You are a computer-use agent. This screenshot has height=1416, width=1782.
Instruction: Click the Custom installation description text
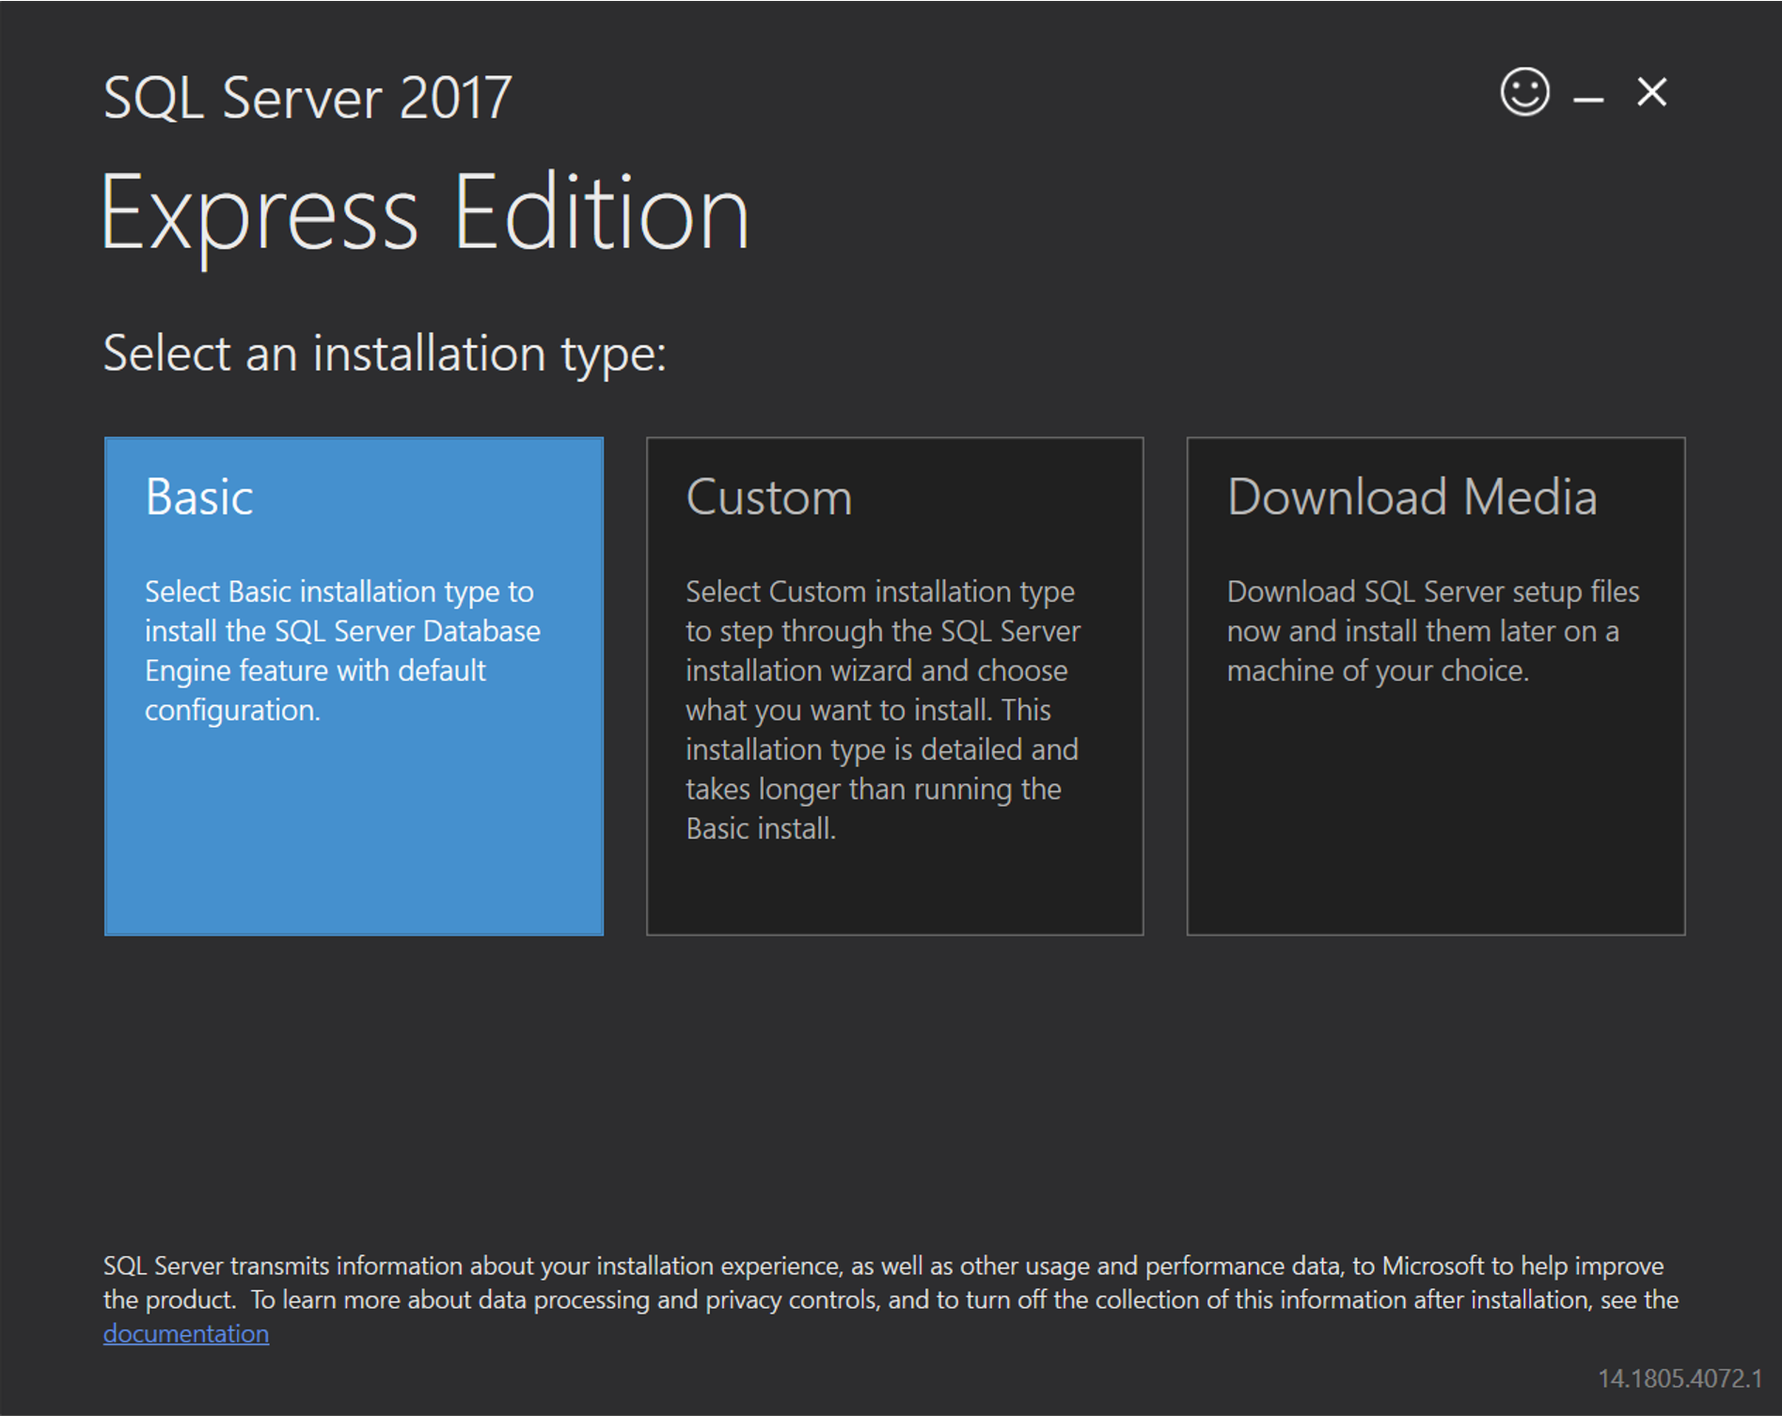tap(882, 710)
